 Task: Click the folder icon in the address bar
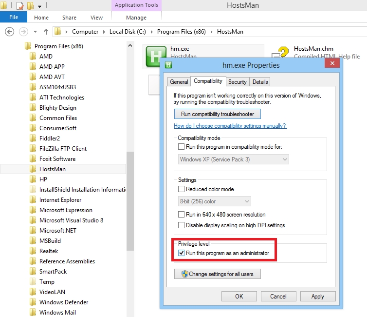click(x=57, y=31)
